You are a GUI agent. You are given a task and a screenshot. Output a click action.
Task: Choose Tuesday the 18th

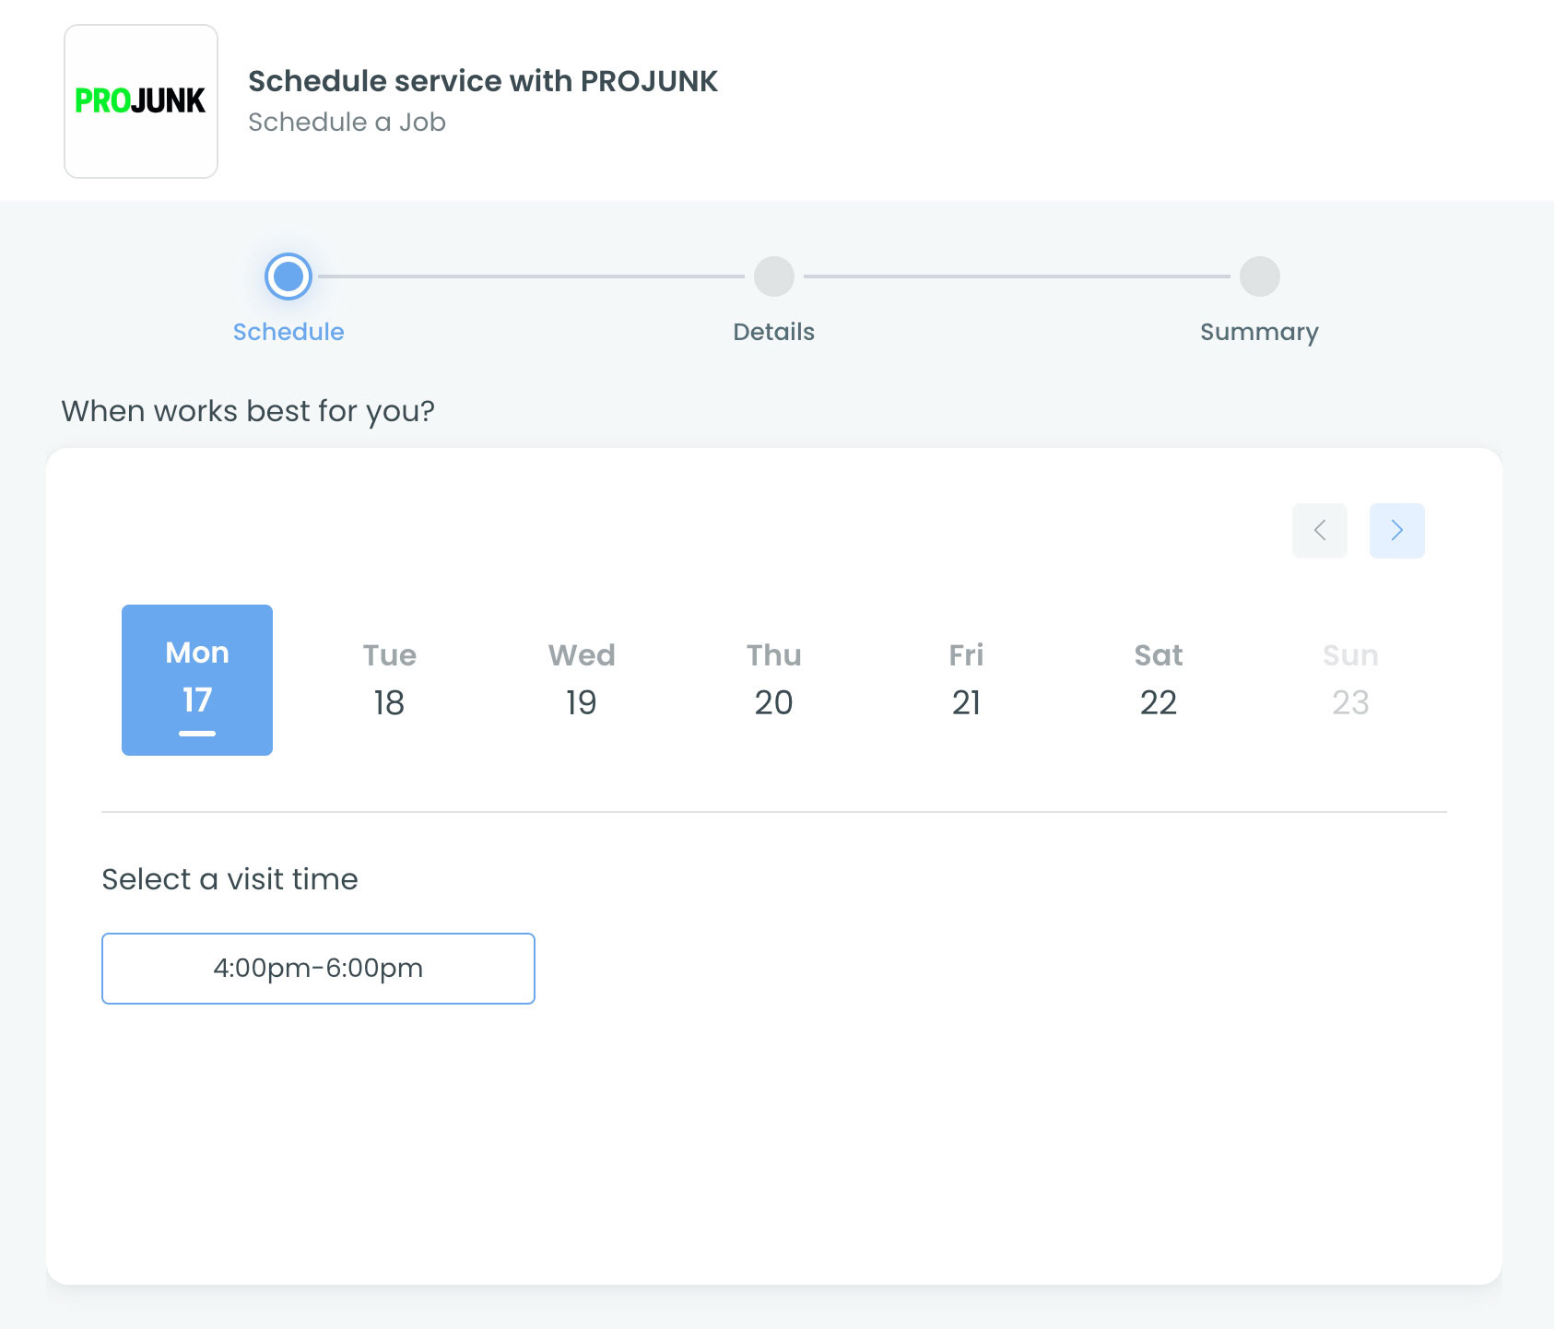click(389, 680)
